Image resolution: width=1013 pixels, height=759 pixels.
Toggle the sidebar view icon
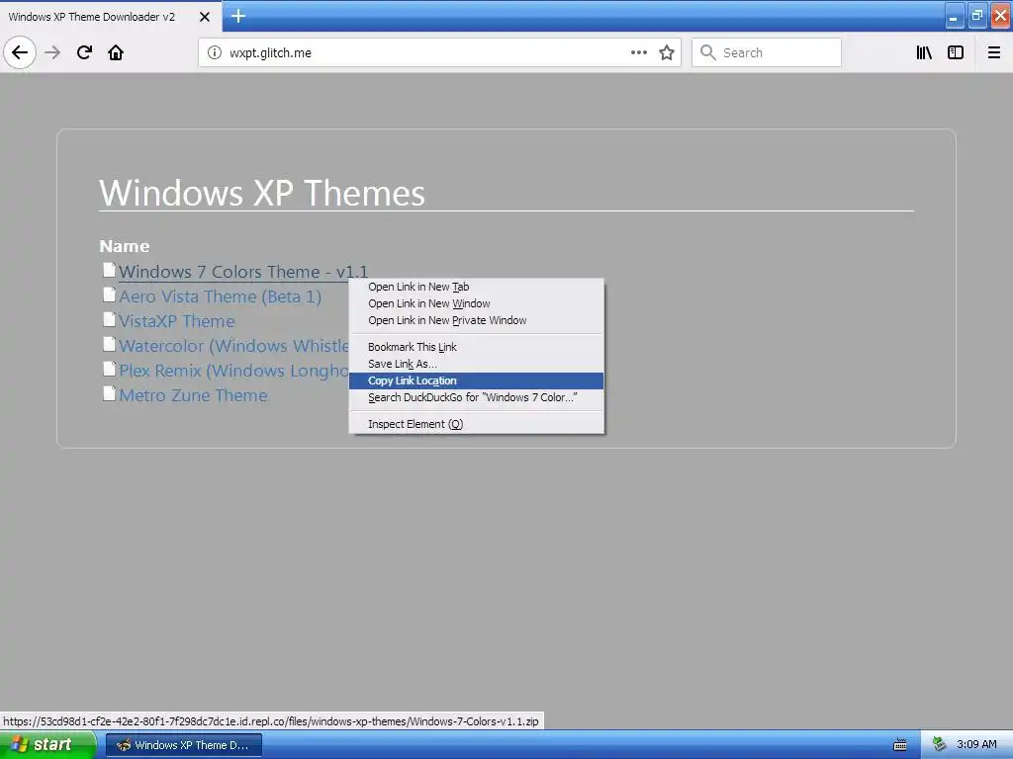956,52
